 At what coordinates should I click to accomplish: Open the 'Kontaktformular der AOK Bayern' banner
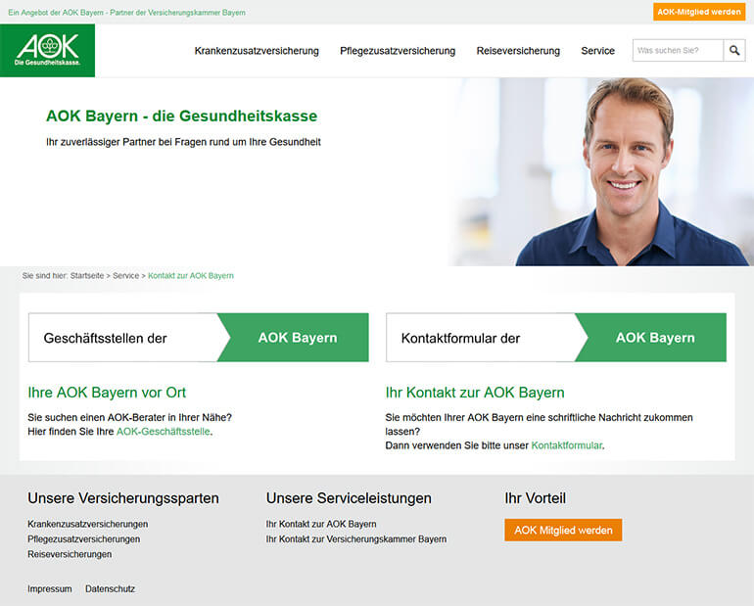click(x=556, y=338)
